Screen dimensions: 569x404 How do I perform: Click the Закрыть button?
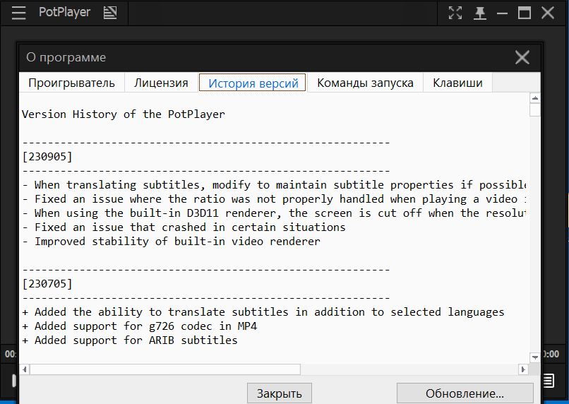(280, 393)
